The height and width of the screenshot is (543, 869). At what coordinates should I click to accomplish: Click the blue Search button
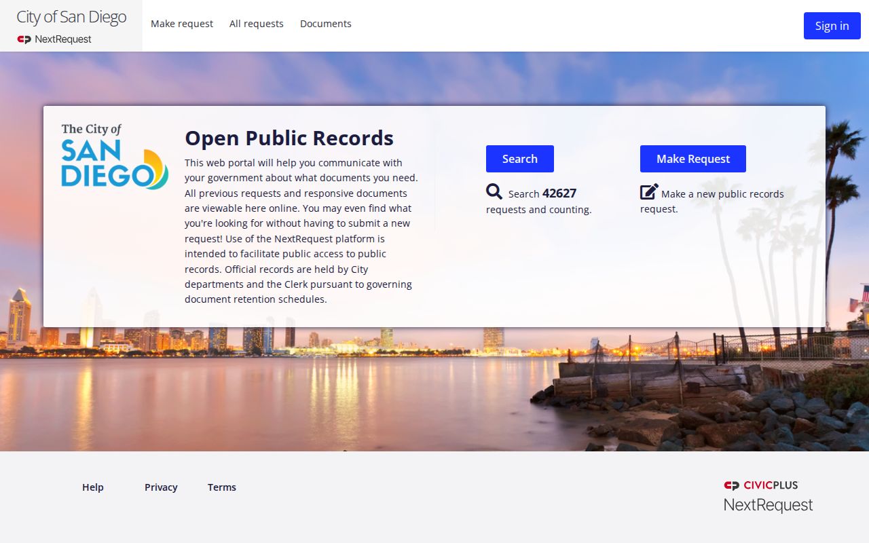coord(520,159)
